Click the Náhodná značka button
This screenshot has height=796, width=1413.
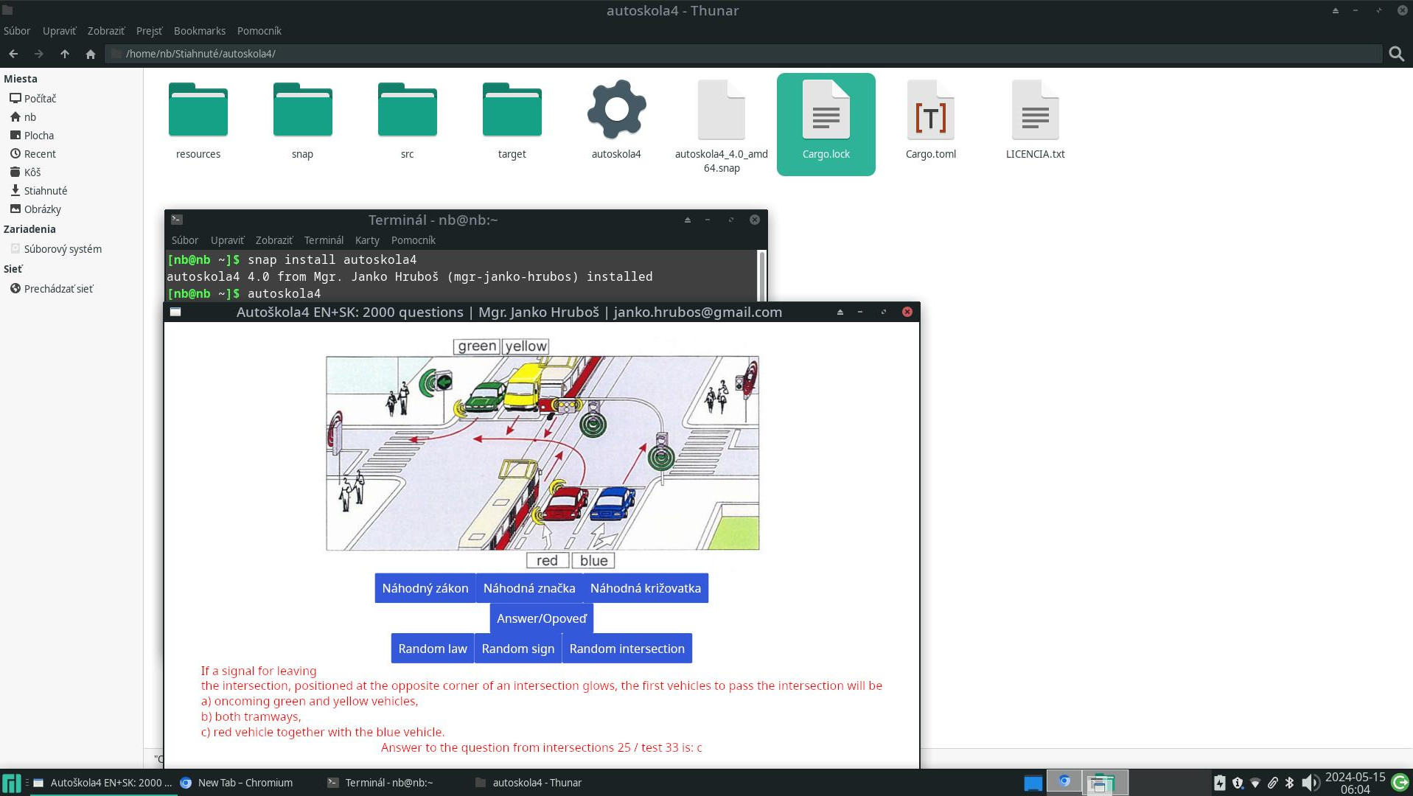coord(528,588)
